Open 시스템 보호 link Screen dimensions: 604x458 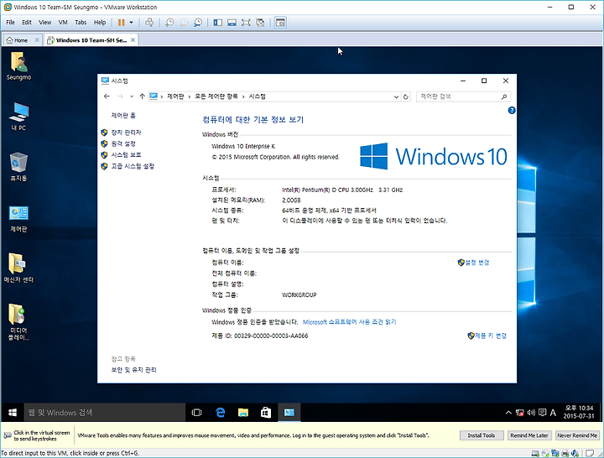coord(126,155)
